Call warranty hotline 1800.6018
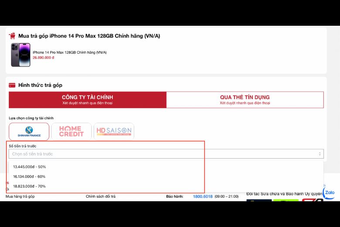Screen dimensions: 340x227 203,196
